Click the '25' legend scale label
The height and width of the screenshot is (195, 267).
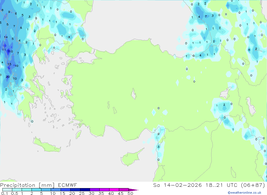(x=82, y=193)
